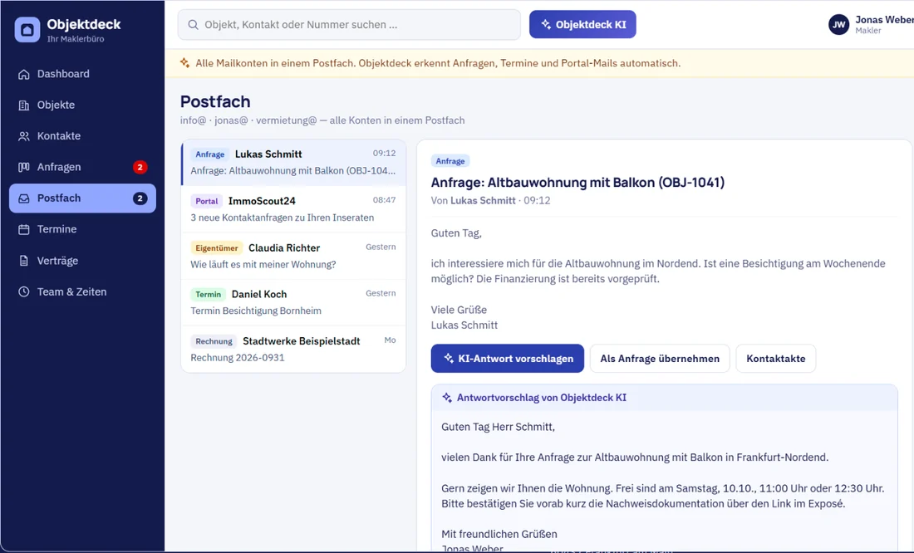Click the red Anfragen badge showing 2
The image size is (914, 553).
point(140,167)
